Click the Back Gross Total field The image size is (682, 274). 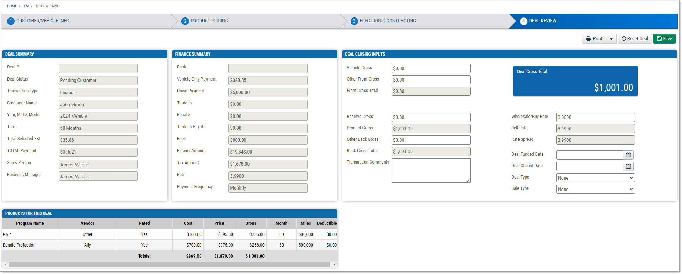coord(431,151)
